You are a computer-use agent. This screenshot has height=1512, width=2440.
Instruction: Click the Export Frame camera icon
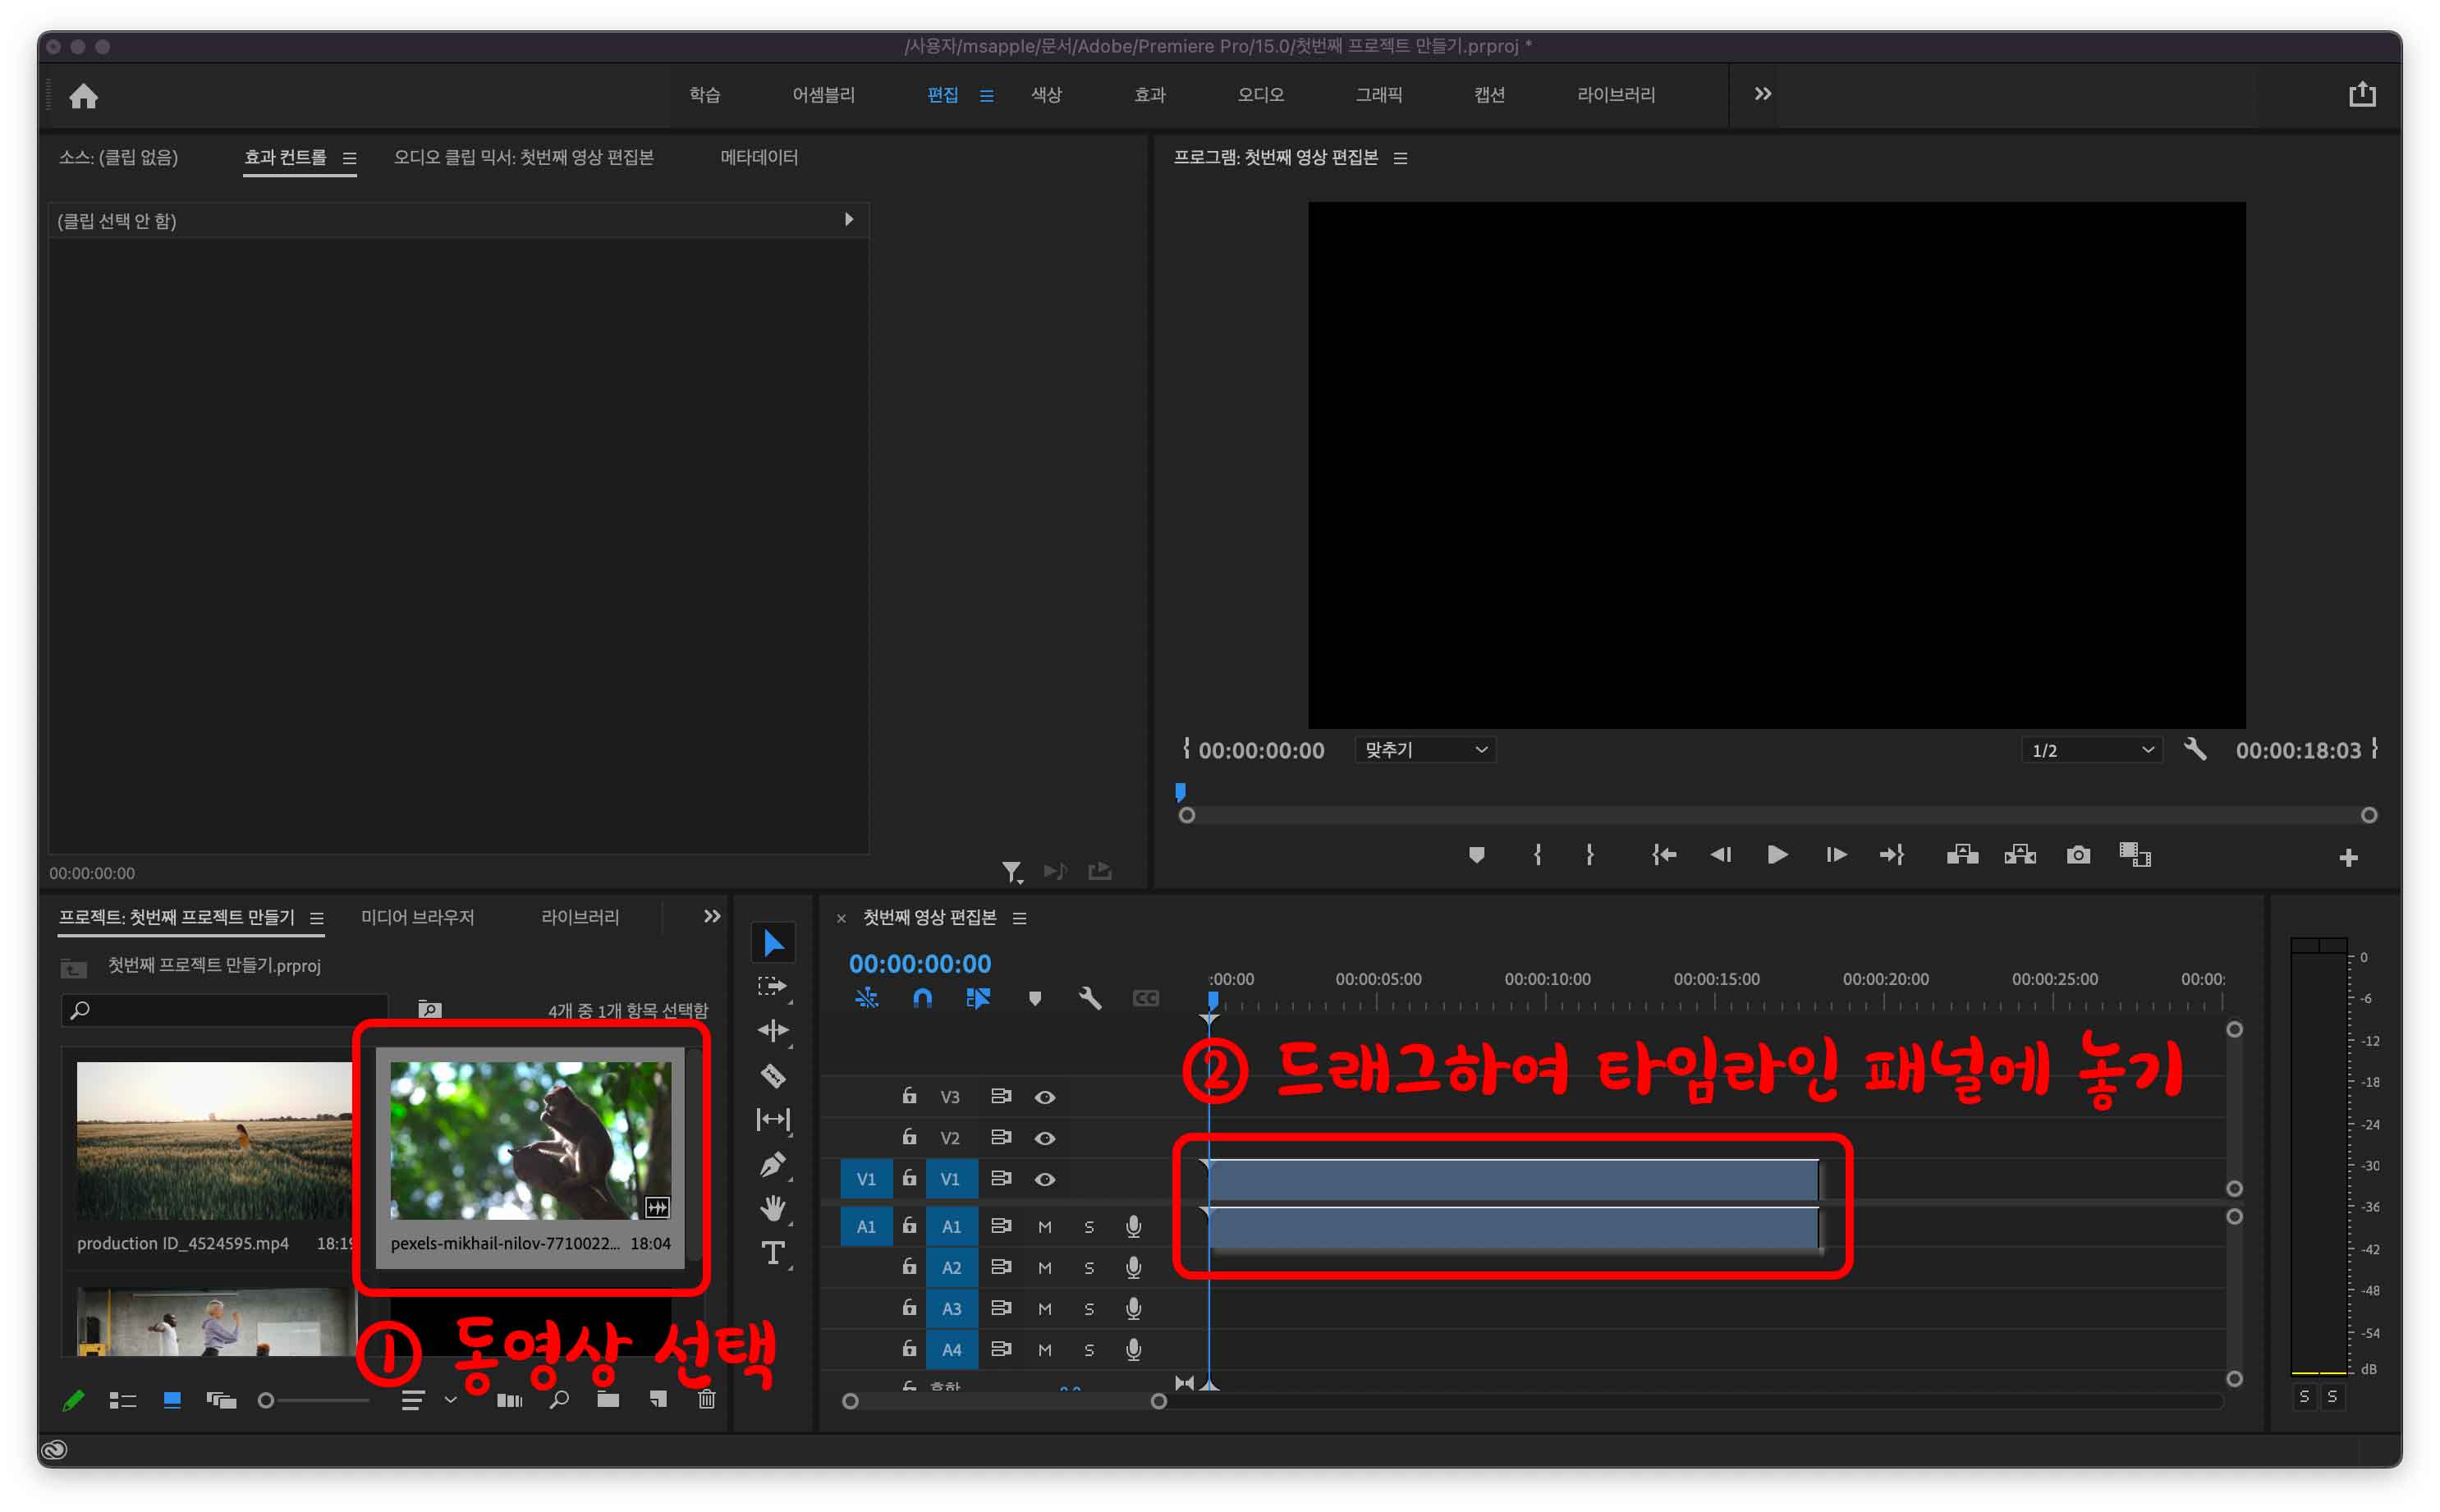[2077, 855]
